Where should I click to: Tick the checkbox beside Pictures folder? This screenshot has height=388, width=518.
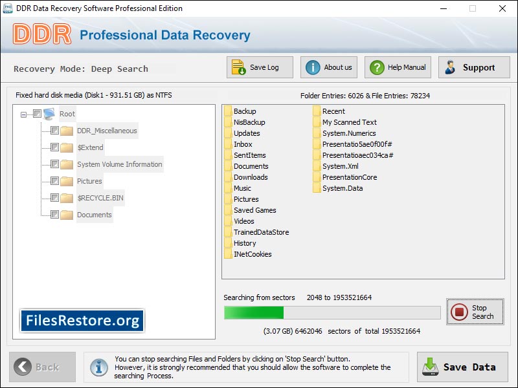pos(54,181)
